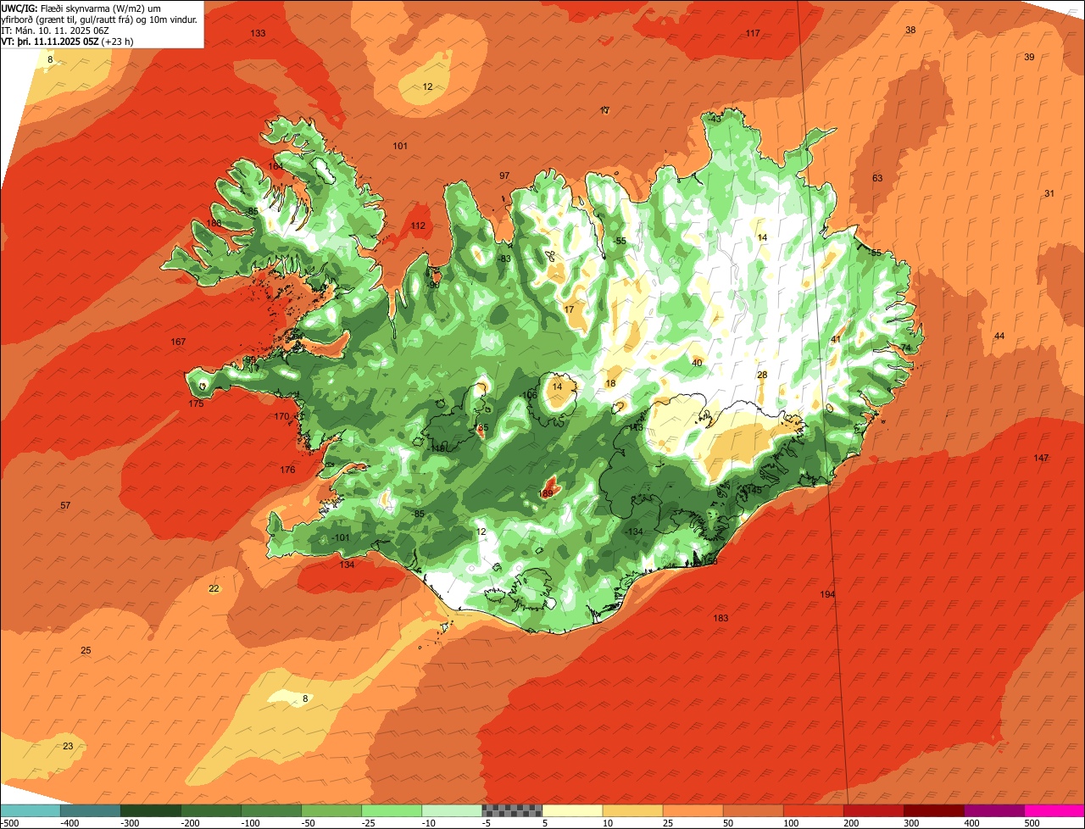Click the map value 74 on the east coast
Viewport: 1085px width, 829px height.
pyautogui.click(x=905, y=348)
